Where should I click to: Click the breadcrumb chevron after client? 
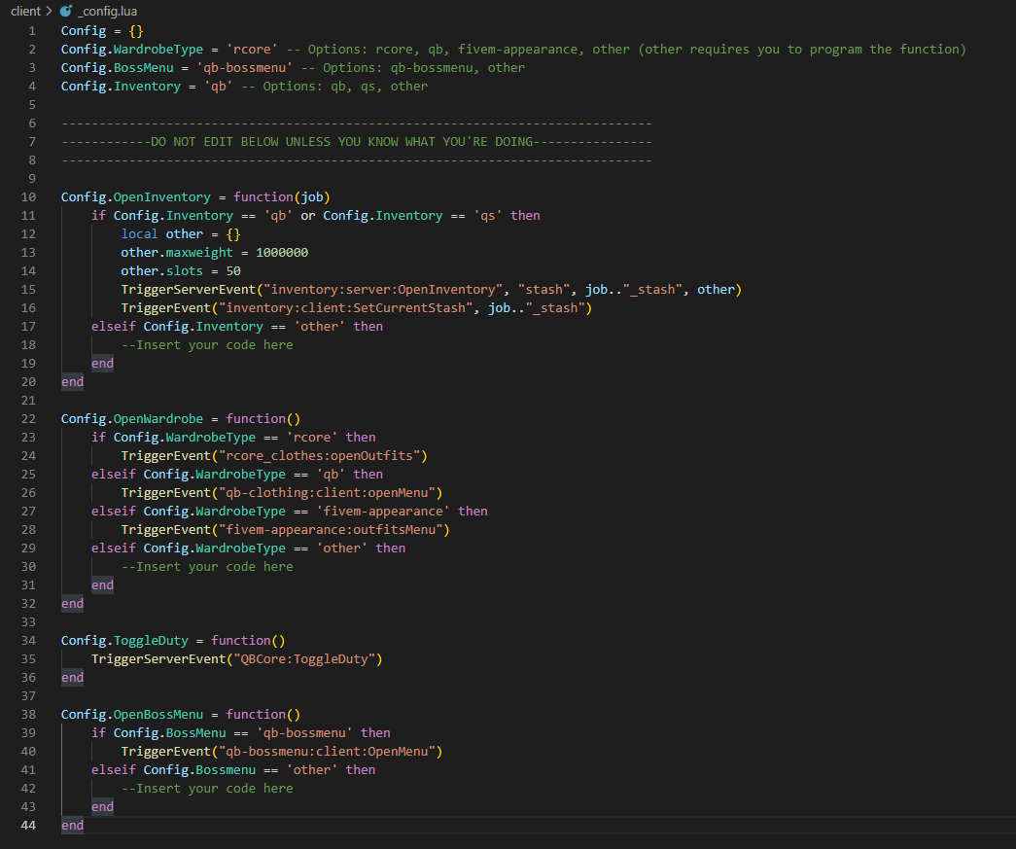[49, 11]
